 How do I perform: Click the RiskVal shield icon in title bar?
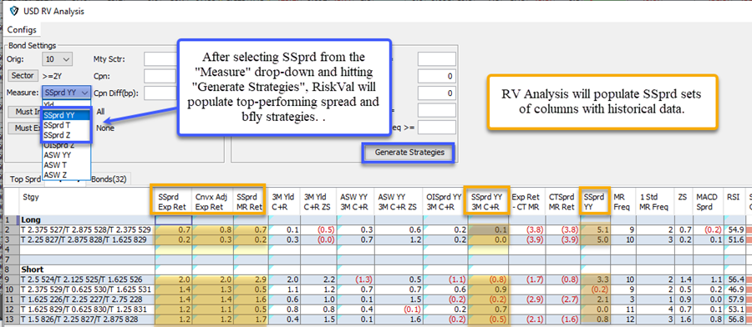point(13,11)
